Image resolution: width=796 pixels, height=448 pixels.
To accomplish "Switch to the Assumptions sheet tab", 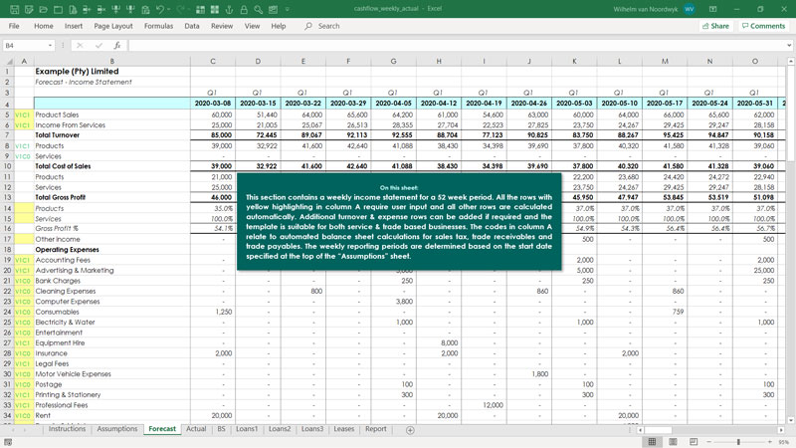I will point(117,429).
